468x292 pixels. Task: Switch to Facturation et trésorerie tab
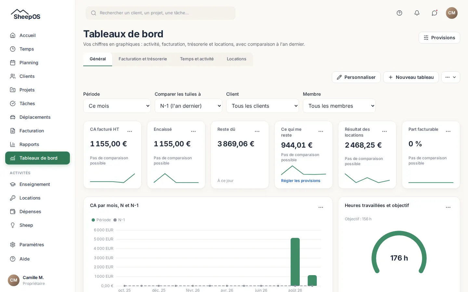pyautogui.click(x=143, y=59)
